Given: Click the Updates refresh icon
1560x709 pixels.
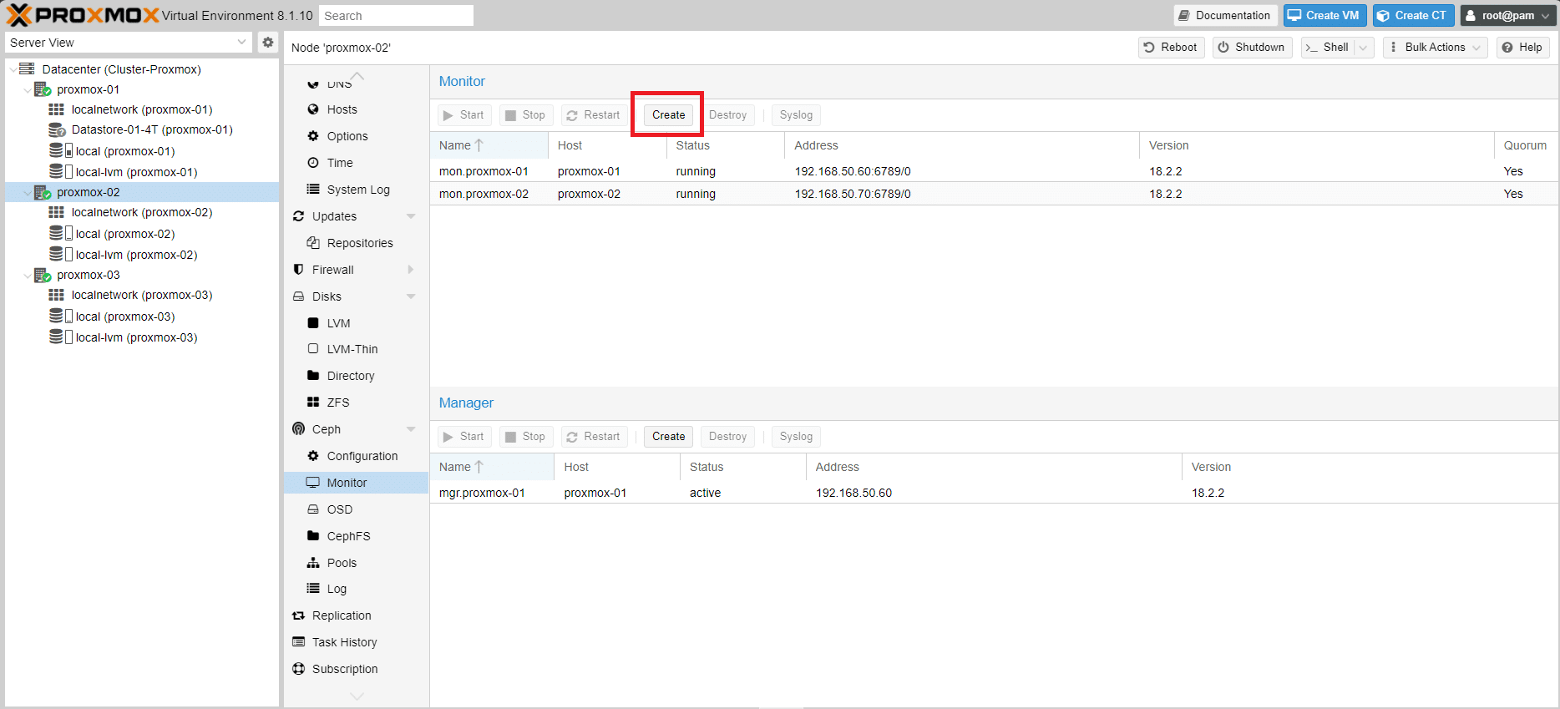Looking at the screenshot, I should (x=298, y=216).
